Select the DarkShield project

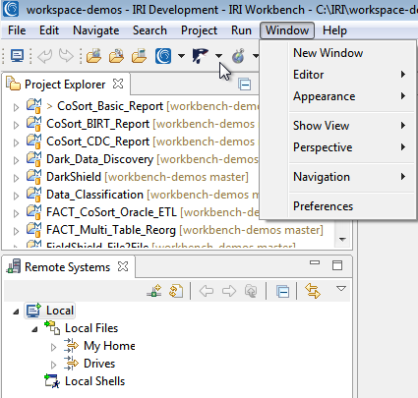coord(74,177)
